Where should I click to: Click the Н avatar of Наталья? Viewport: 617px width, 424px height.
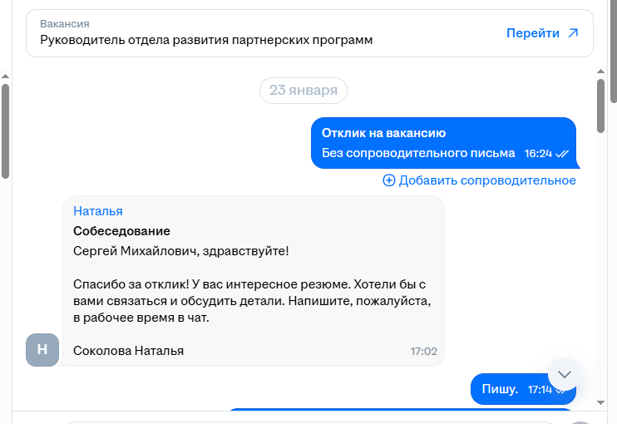(x=42, y=350)
